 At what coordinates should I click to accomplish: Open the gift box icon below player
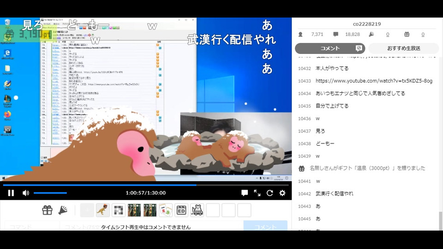tap(47, 210)
